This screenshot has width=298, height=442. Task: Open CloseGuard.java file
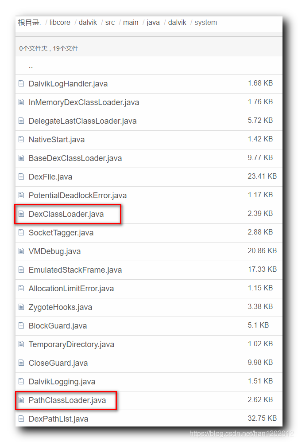[58, 363]
